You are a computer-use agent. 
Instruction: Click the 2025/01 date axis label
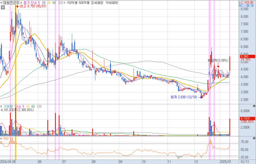226,162
